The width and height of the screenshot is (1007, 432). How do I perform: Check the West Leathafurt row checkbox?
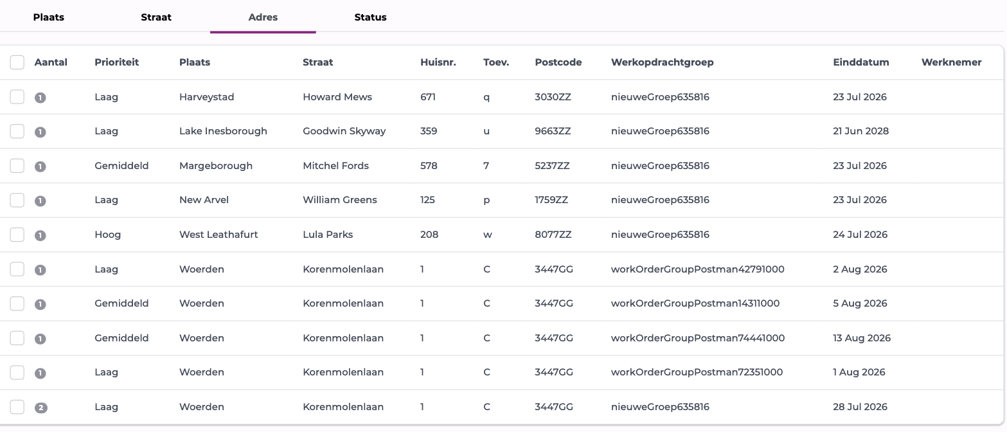click(17, 235)
